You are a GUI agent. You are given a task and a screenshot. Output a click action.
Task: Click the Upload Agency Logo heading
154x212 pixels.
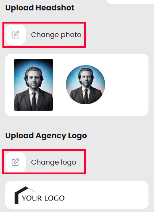pyautogui.click(x=46, y=136)
